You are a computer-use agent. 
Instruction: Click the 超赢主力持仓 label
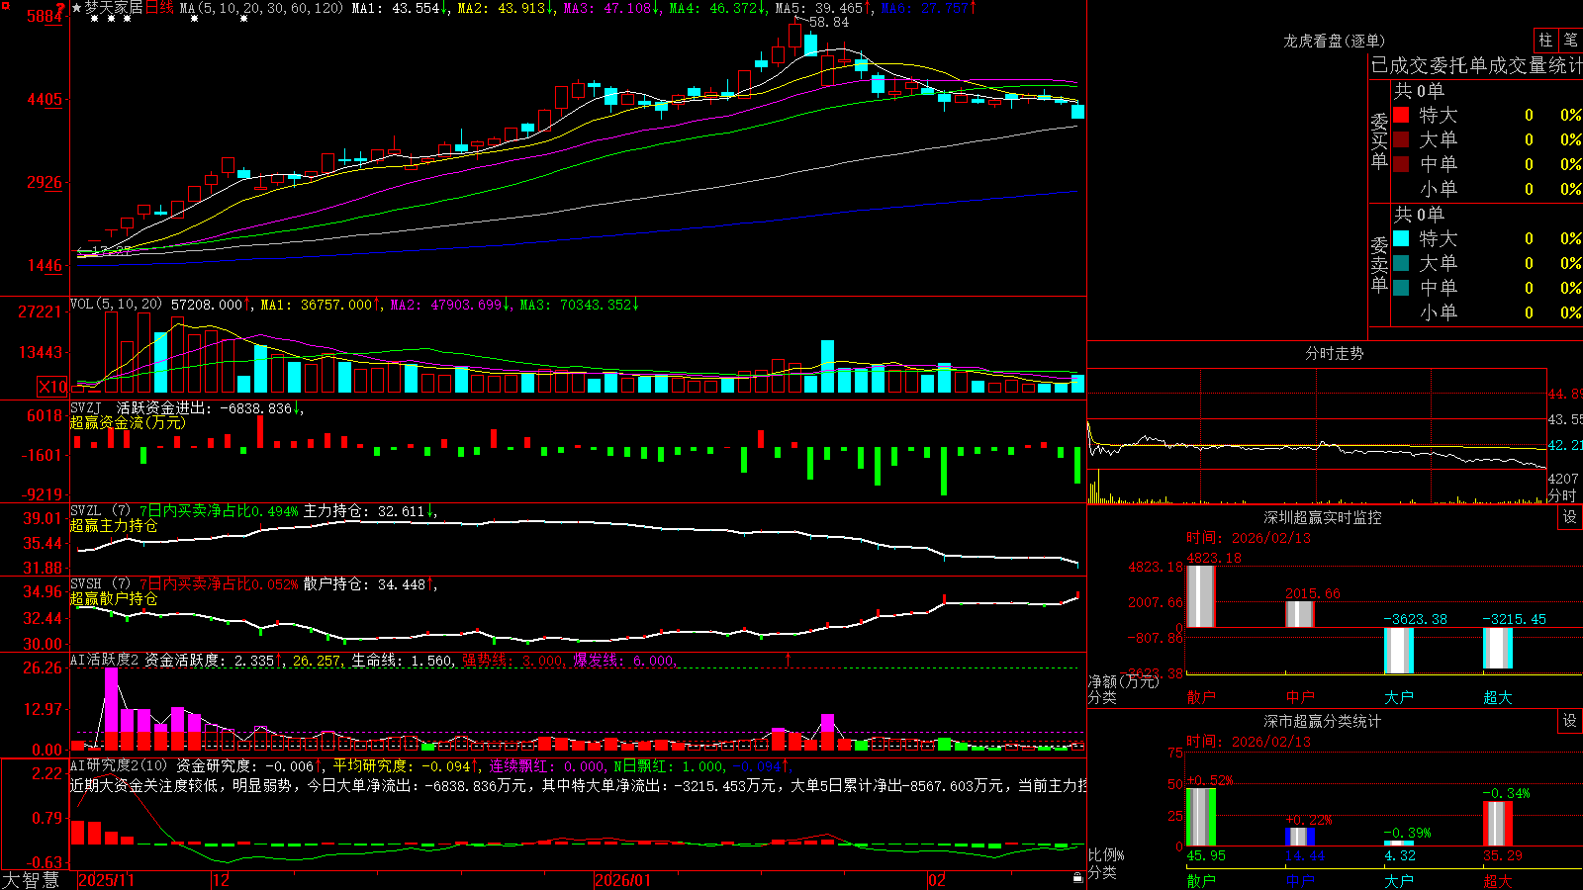coord(114,525)
